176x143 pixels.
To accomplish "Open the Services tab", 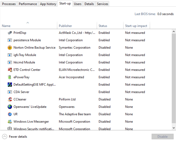I will click(x=102, y=4).
